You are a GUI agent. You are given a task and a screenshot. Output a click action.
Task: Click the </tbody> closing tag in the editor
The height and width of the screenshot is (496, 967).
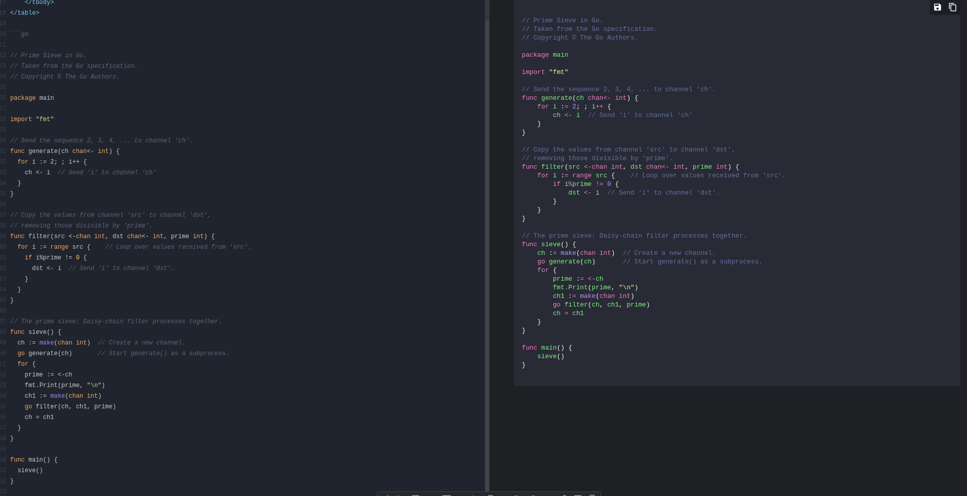pos(39,3)
